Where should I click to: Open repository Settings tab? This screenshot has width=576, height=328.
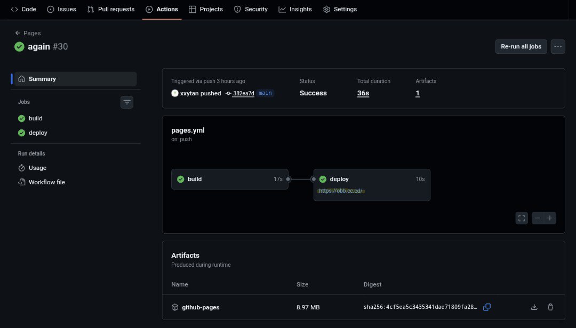[340, 9]
